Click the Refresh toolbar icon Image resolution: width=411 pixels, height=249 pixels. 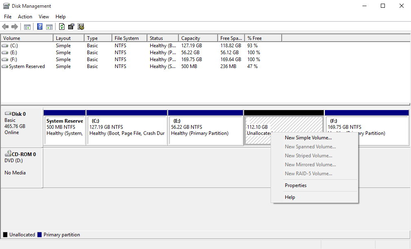coord(62,26)
